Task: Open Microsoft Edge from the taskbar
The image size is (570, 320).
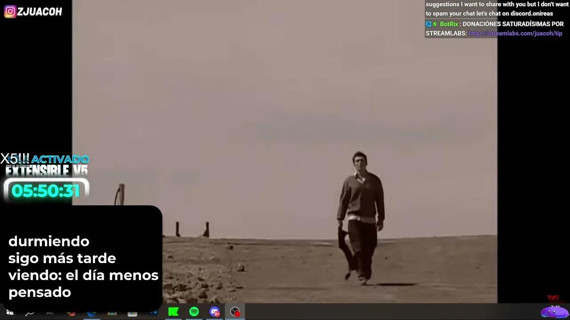Action: 91,313
